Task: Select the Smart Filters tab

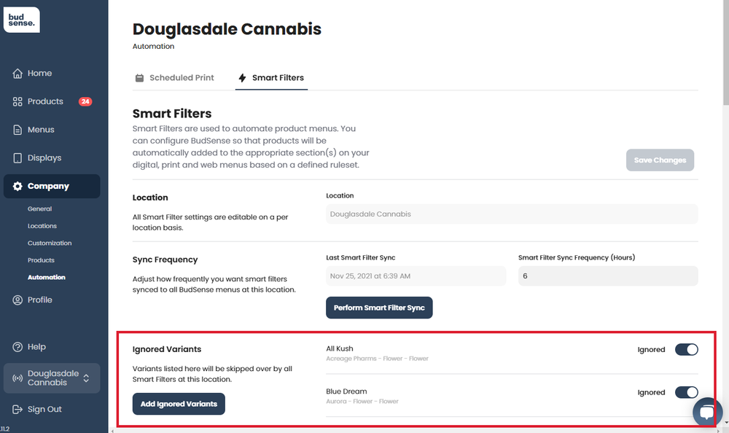Action: tap(271, 78)
